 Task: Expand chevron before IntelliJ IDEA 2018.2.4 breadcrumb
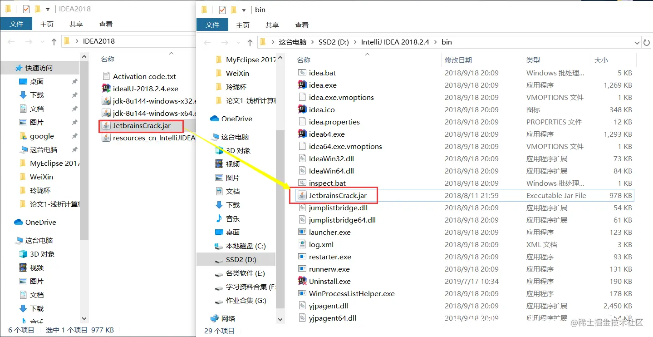click(x=355, y=42)
